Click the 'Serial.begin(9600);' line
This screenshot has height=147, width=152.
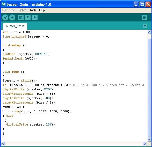click(x=20, y=59)
